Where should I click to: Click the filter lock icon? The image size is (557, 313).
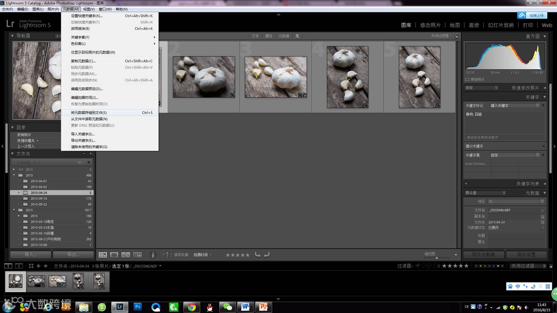457,36
